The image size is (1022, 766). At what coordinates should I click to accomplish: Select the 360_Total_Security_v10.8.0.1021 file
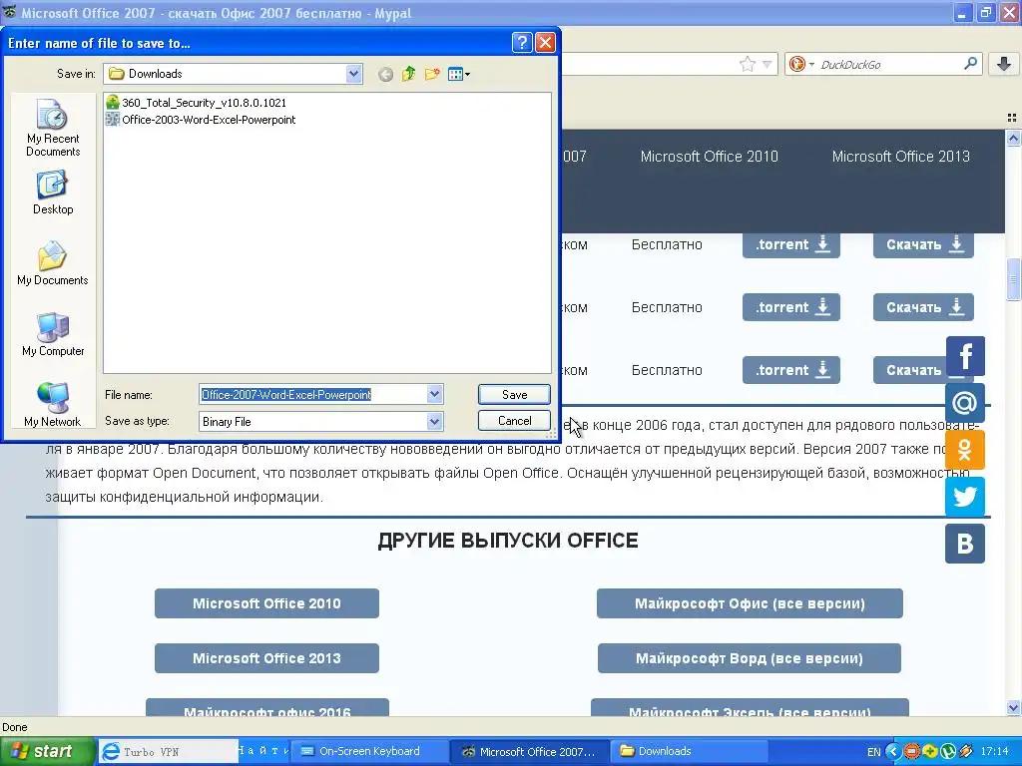click(197, 103)
